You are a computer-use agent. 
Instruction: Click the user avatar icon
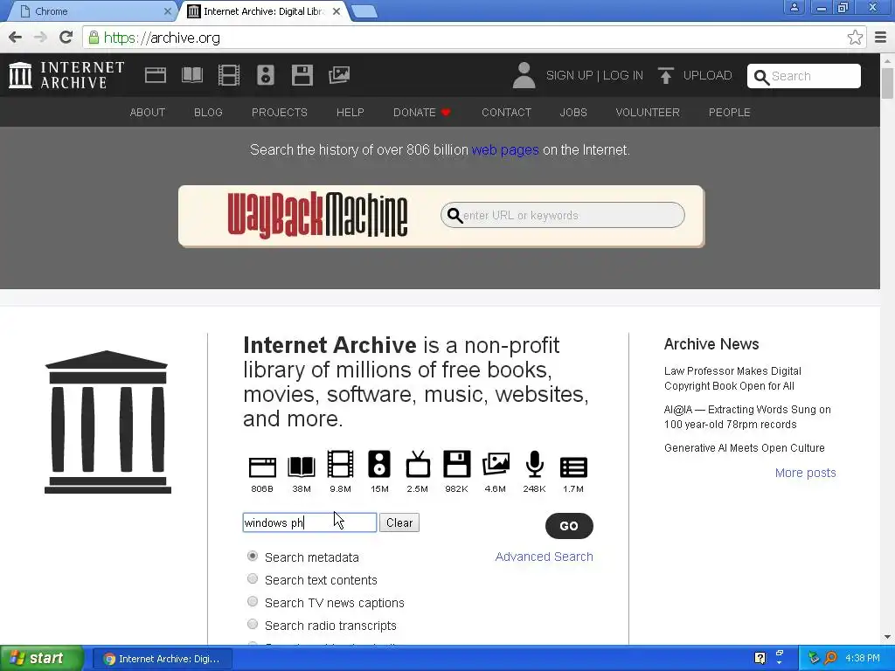pos(524,75)
